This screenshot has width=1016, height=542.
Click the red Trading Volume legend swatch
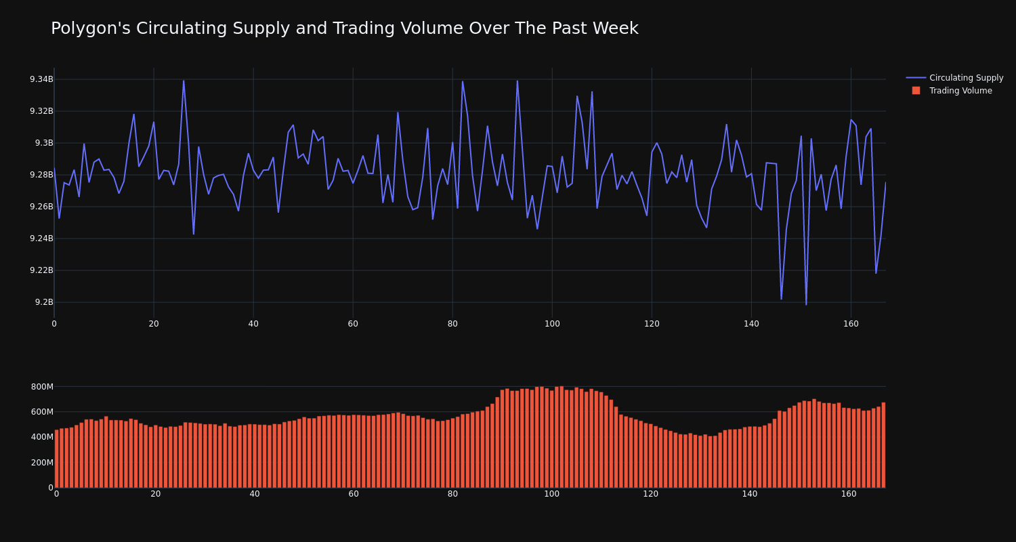pyautogui.click(x=916, y=91)
